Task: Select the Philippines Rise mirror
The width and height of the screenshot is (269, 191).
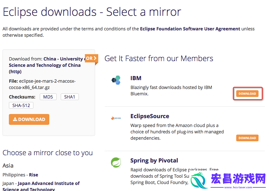Action: tap(34, 175)
